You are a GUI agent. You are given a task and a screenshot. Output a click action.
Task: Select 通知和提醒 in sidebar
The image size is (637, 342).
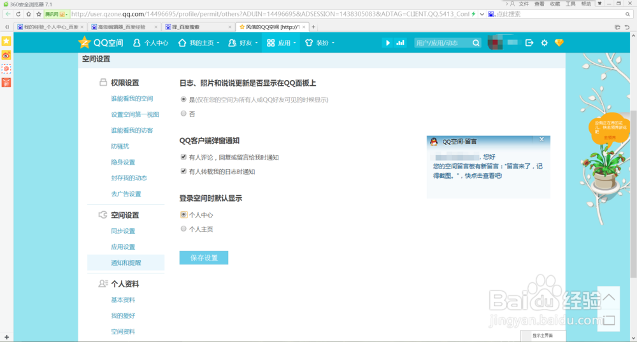(126, 263)
